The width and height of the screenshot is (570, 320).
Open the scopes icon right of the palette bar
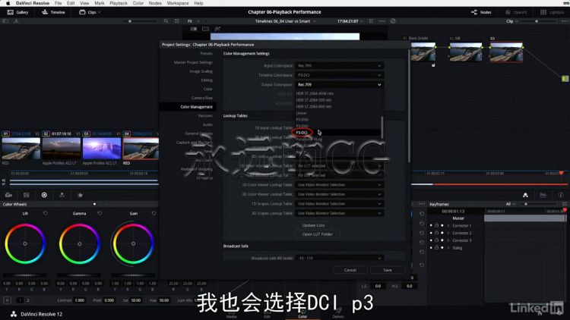[543, 195]
